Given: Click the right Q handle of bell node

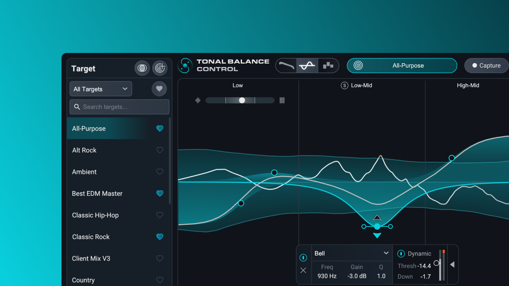Looking at the screenshot, I should coord(390,226).
